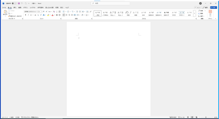Open the Editing mode button
The height and width of the screenshot is (119, 219).
point(206,8)
